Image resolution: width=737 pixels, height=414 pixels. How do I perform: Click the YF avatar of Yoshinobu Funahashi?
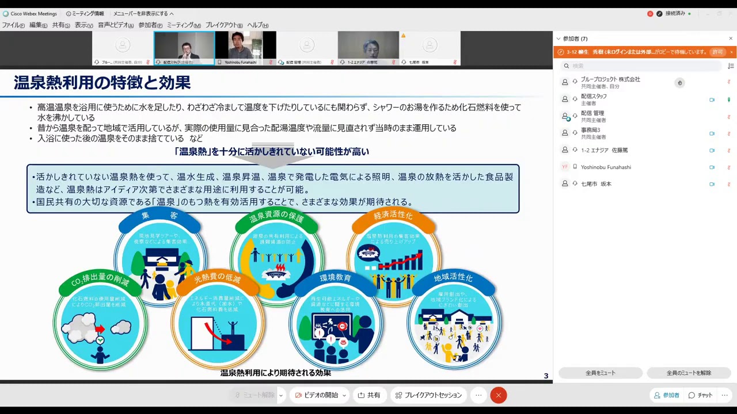tap(565, 167)
